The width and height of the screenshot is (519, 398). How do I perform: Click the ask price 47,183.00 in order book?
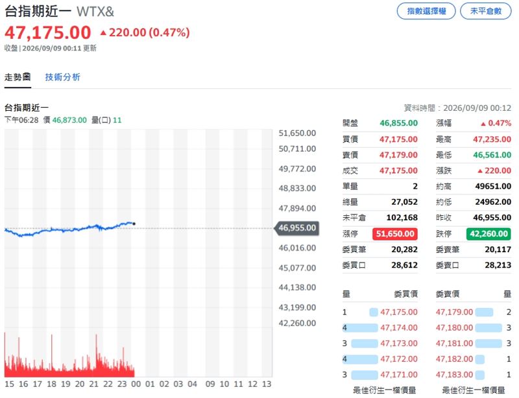pyautogui.click(x=455, y=375)
